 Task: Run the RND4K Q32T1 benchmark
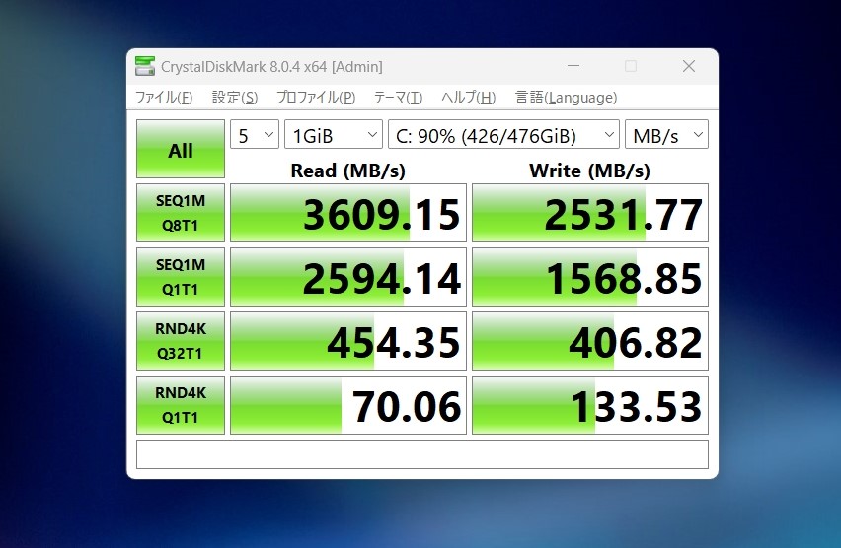click(x=181, y=340)
